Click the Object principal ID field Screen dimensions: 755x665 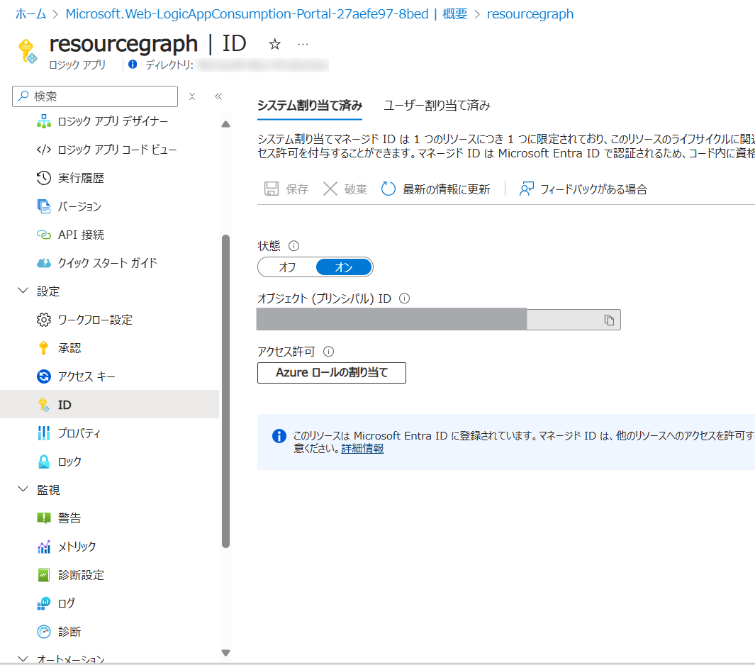point(438,320)
